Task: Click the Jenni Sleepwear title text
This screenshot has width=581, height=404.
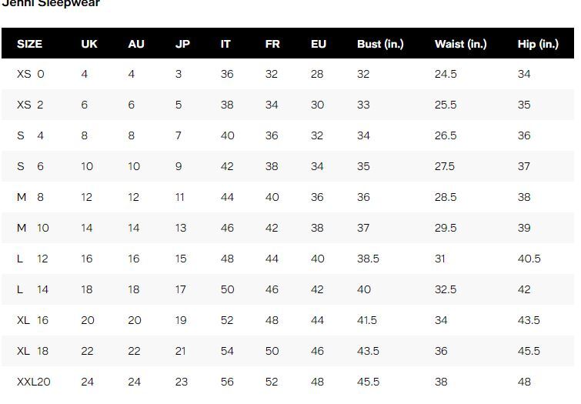Action: (51, 3)
